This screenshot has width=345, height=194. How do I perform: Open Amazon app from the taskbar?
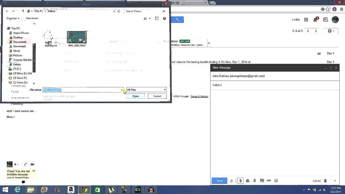[71, 190]
